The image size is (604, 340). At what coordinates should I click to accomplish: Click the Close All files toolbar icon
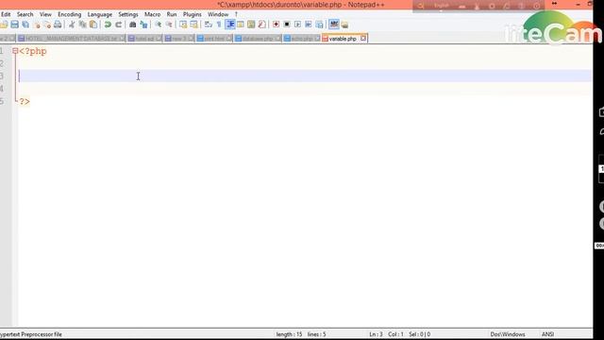(x=47, y=25)
